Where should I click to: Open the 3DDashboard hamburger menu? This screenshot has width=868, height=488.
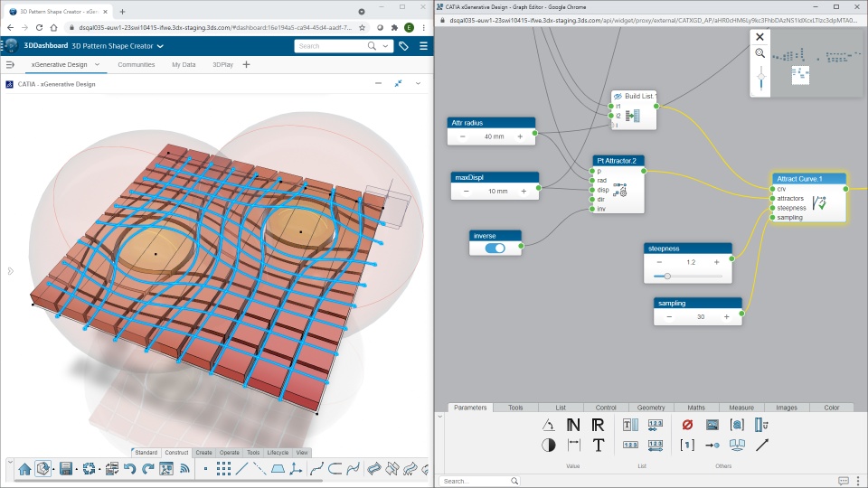423,46
